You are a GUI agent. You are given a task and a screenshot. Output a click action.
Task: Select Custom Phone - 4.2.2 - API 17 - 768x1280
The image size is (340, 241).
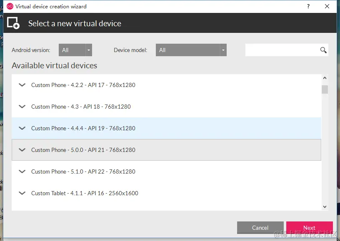(x=166, y=85)
